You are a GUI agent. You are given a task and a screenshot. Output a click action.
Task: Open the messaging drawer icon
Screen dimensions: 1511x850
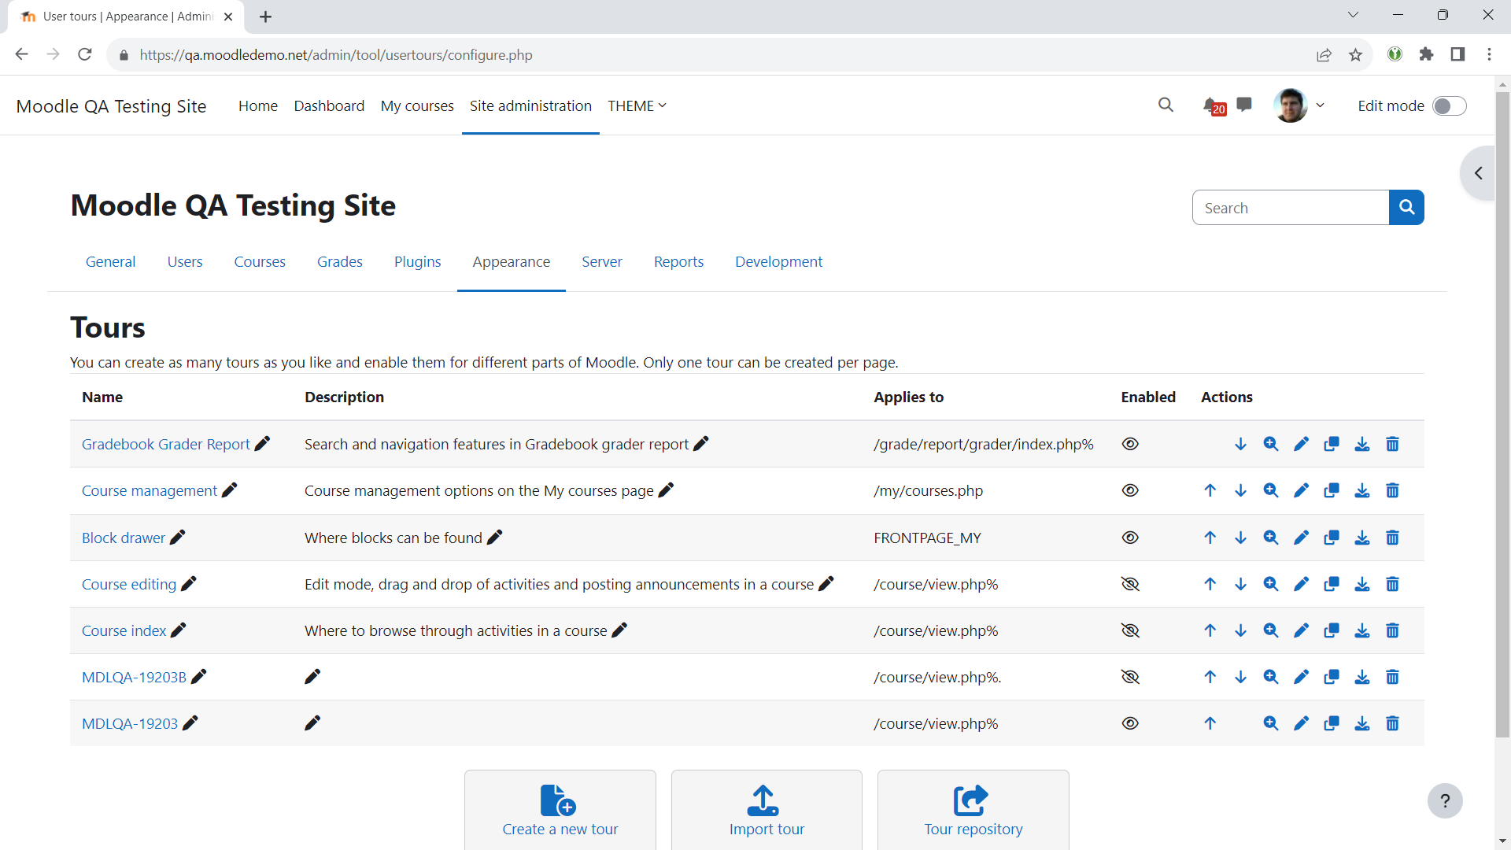click(x=1244, y=105)
